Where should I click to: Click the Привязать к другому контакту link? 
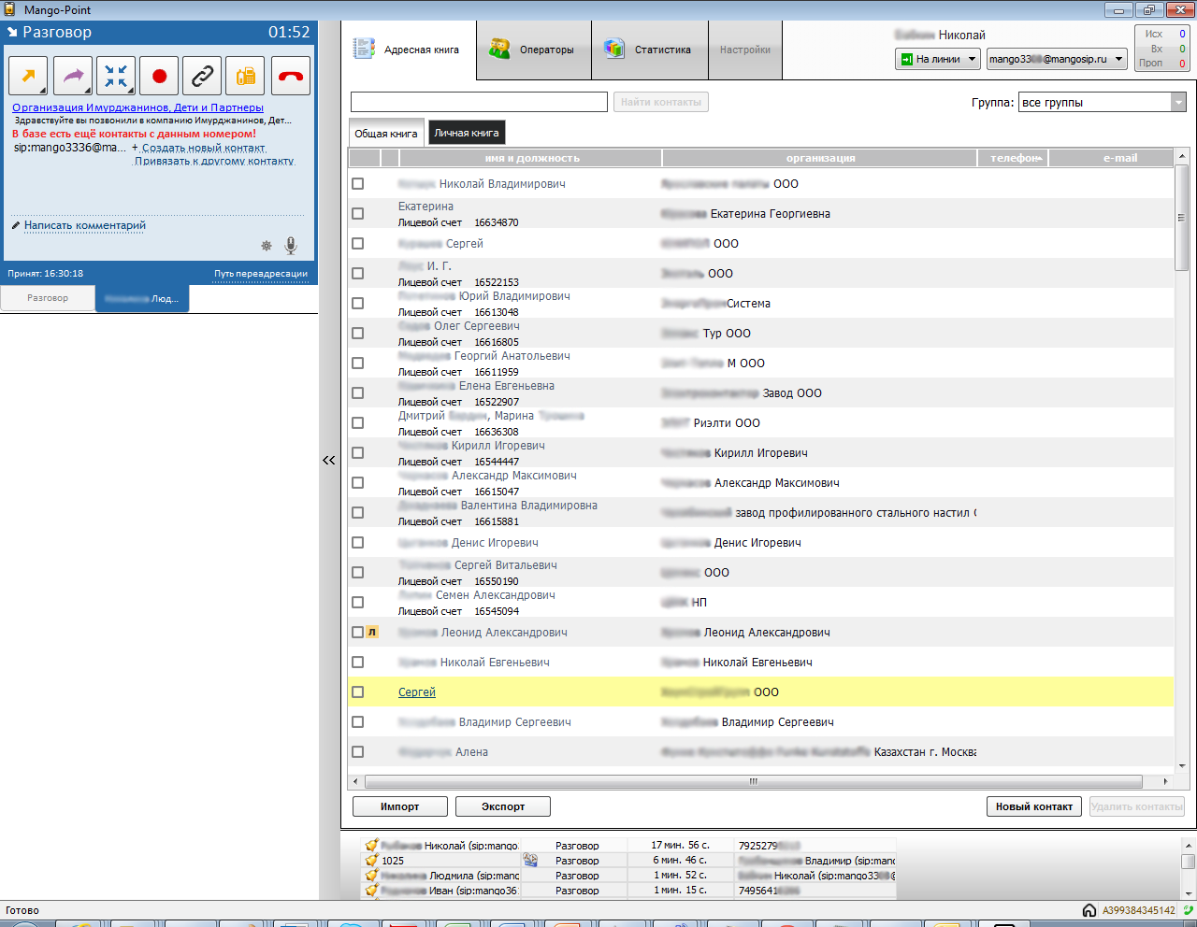[x=214, y=161]
